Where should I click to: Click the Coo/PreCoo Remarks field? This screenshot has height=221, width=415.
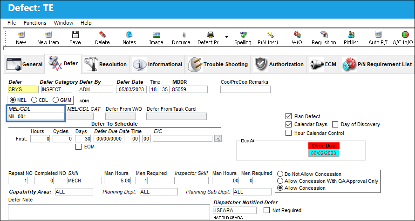245,89
